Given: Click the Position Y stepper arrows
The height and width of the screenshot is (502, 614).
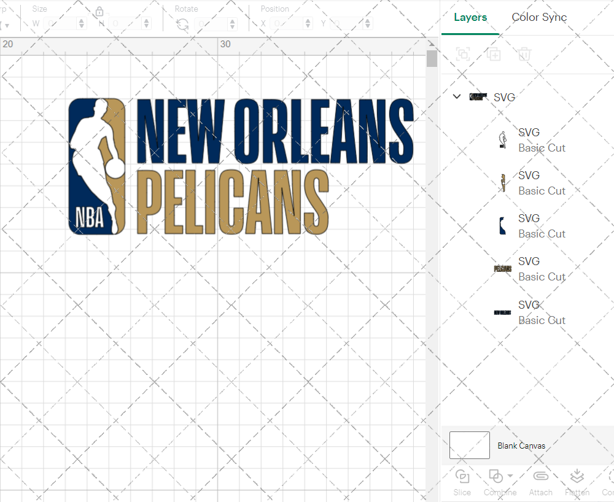Looking at the screenshot, I should 368,23.
